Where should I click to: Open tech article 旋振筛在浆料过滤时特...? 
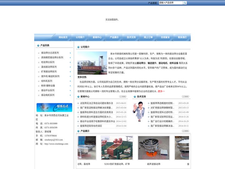[162, 112]
